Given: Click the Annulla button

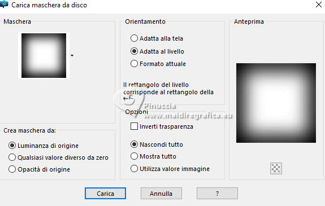Looking at the screenshot, I should click(161, 194).
